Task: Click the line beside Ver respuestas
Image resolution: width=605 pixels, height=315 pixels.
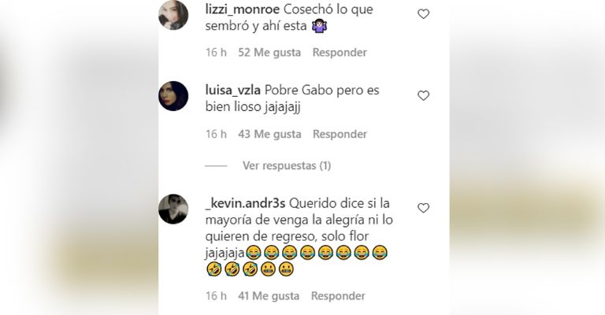Action: 216,166
